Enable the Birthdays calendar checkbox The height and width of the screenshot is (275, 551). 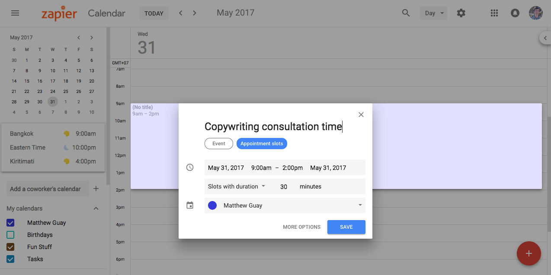pos(10,235)
